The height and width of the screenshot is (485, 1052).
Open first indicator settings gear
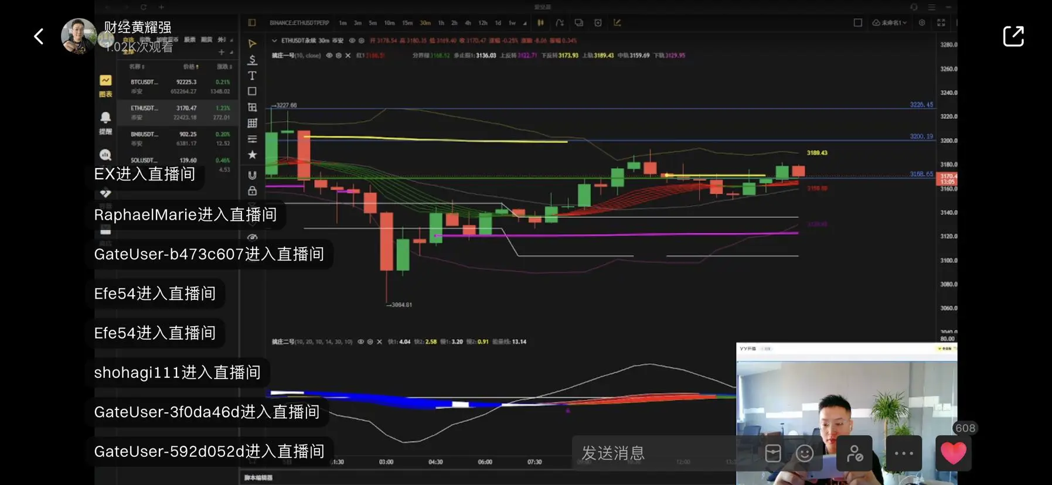338,56
